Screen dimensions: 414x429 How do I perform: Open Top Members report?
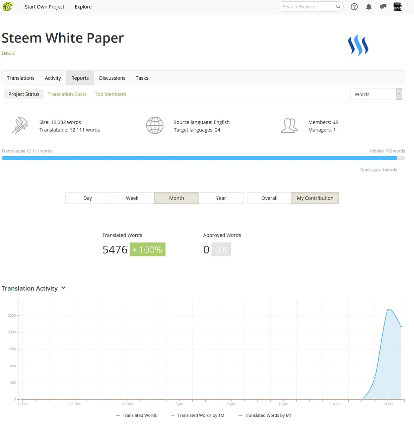[x=110, y=94]
